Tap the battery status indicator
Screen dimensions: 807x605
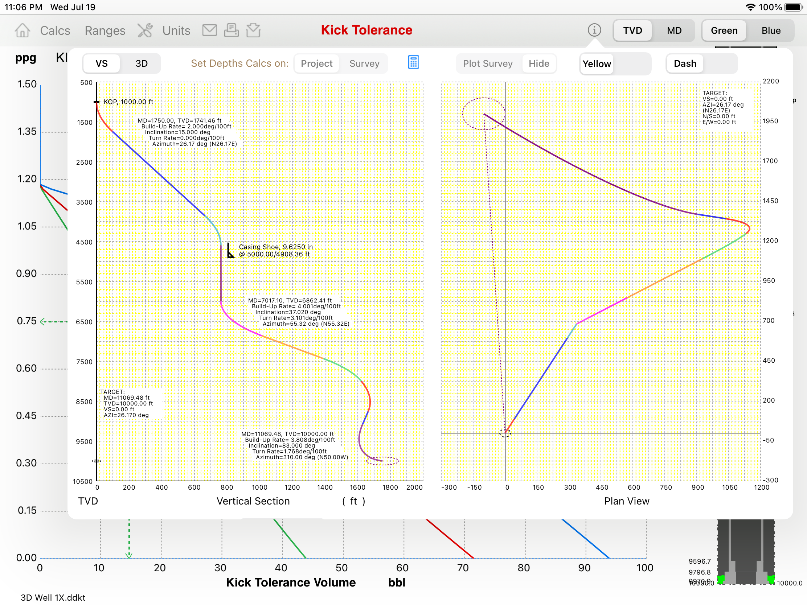pyautogui.click(x=793, y=7)
